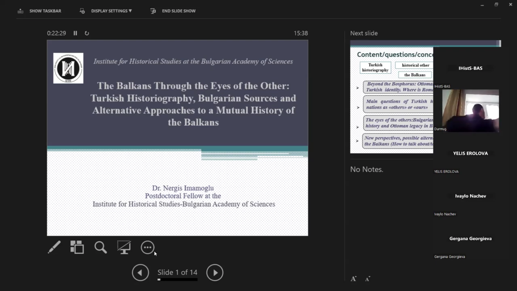
Task: Go to the next slide arrow
Action: 214,273
